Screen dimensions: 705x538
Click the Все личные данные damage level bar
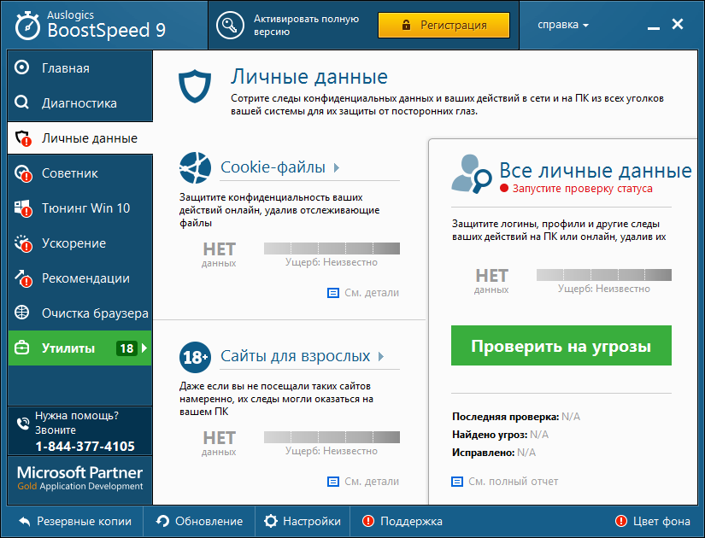[x=604, y=275]
